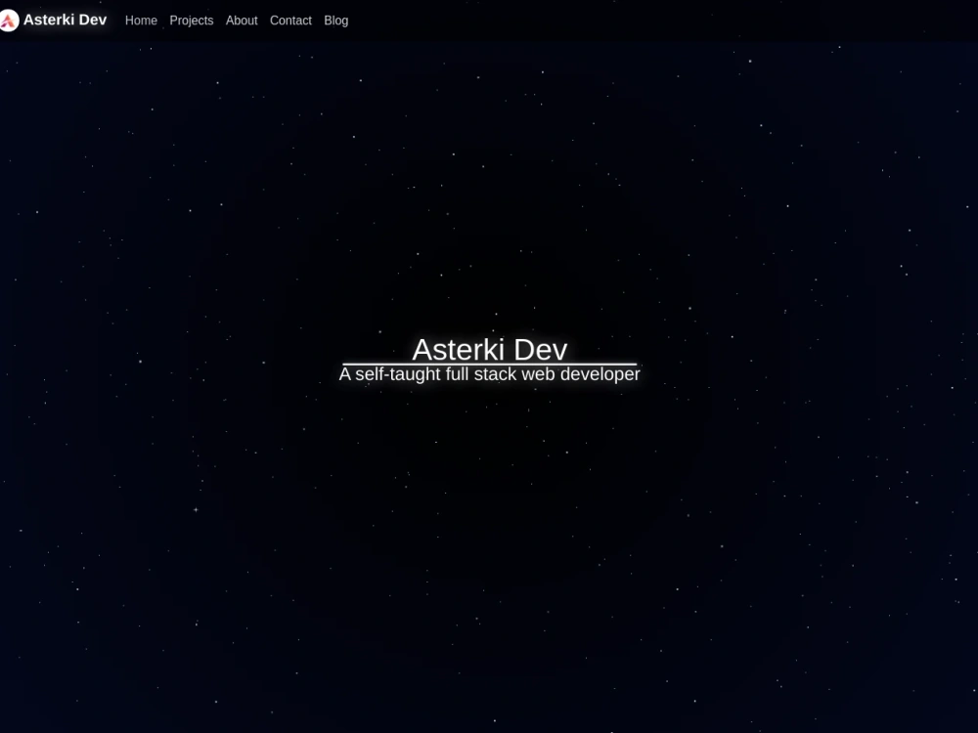The height and width of the screenshot is (733, 978).
Task: Visit the Blog link
Action: click(x=336, y=21)
